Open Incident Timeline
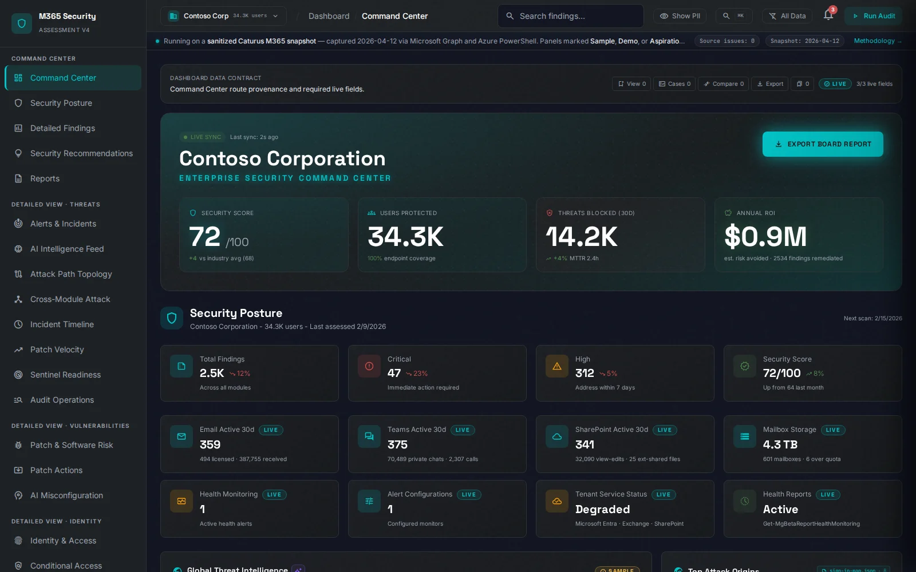 click(73, 324)
